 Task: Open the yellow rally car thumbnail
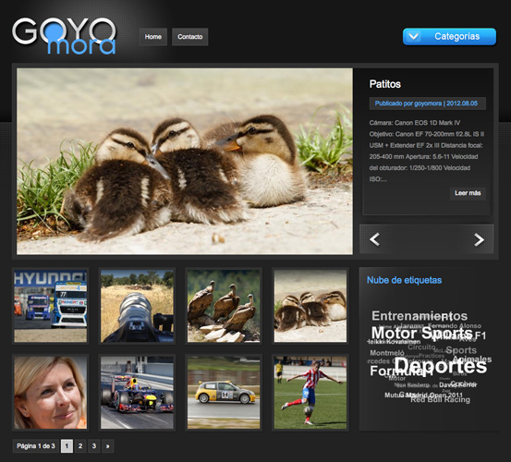[224, 393]
